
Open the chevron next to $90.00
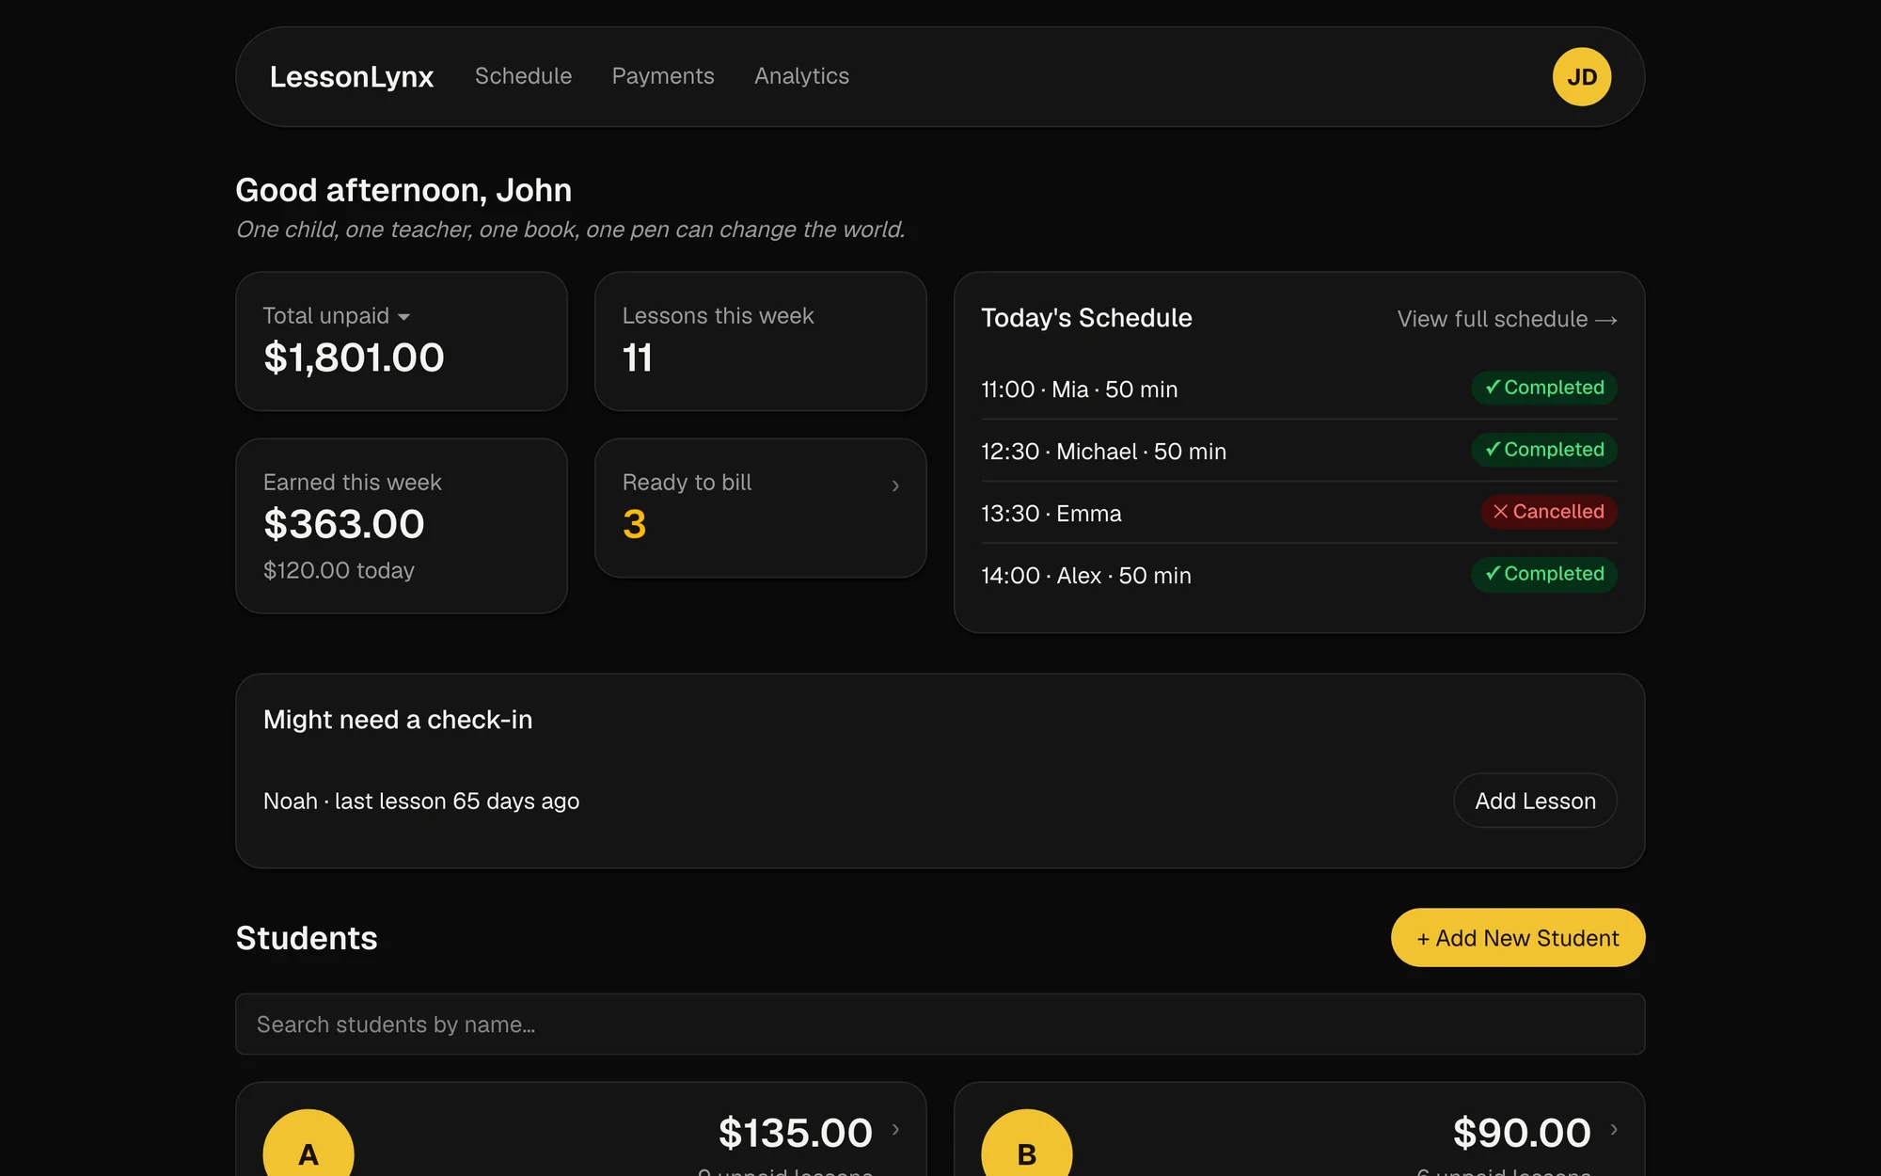(x=1614, y=1129)
